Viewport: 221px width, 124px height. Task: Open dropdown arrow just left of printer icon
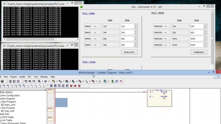tap(96, 81)
